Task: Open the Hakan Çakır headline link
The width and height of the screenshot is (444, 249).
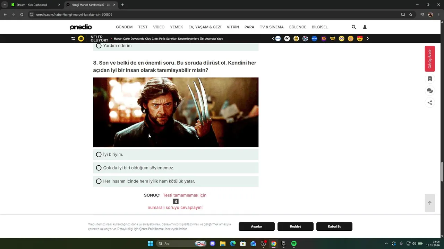Action: pyautogui.click(x=169, y=39)
